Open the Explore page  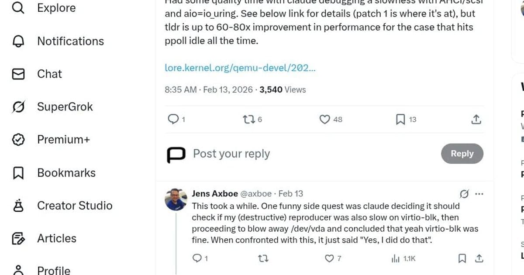tap(56, 8)
